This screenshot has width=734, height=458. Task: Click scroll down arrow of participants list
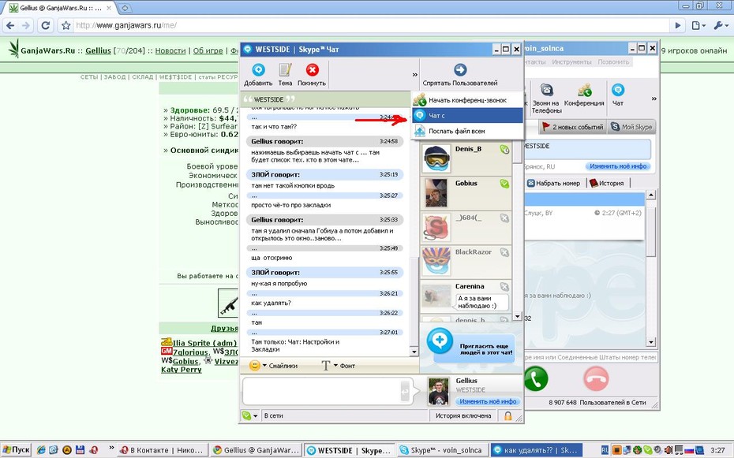[x=517, y=316]
